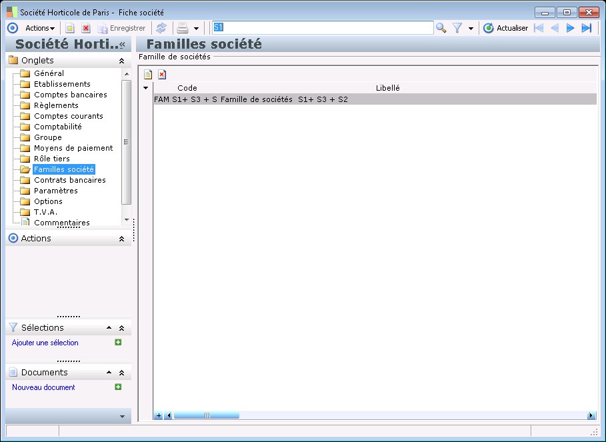Open the filter dropdown arrow
The height and width of the screenshot is (442, 606).
[471, 28]
